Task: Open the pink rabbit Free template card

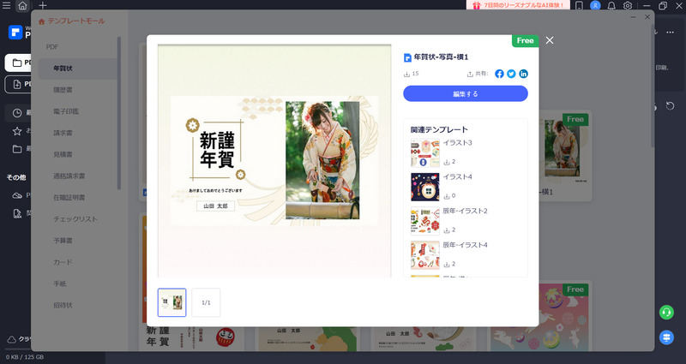Action: point(539,316)
